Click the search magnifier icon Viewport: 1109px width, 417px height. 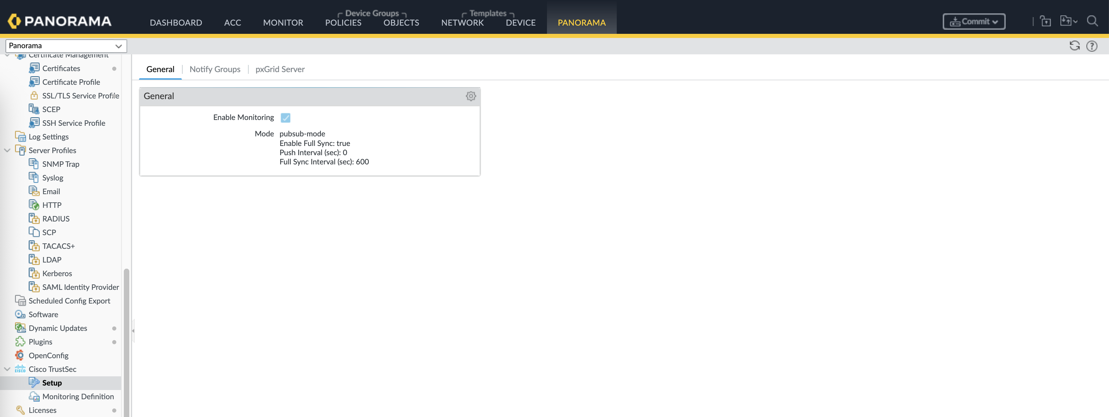1092,21
